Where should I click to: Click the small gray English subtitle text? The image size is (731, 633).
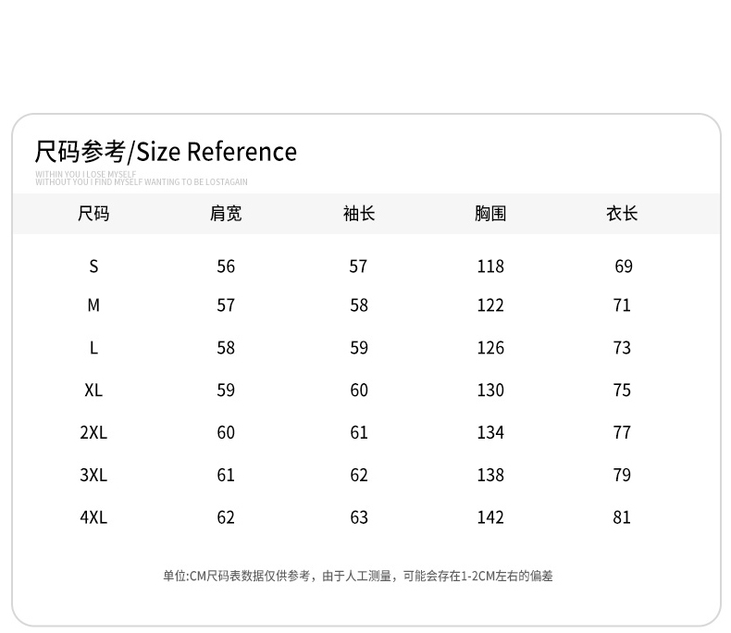[142, 179]
